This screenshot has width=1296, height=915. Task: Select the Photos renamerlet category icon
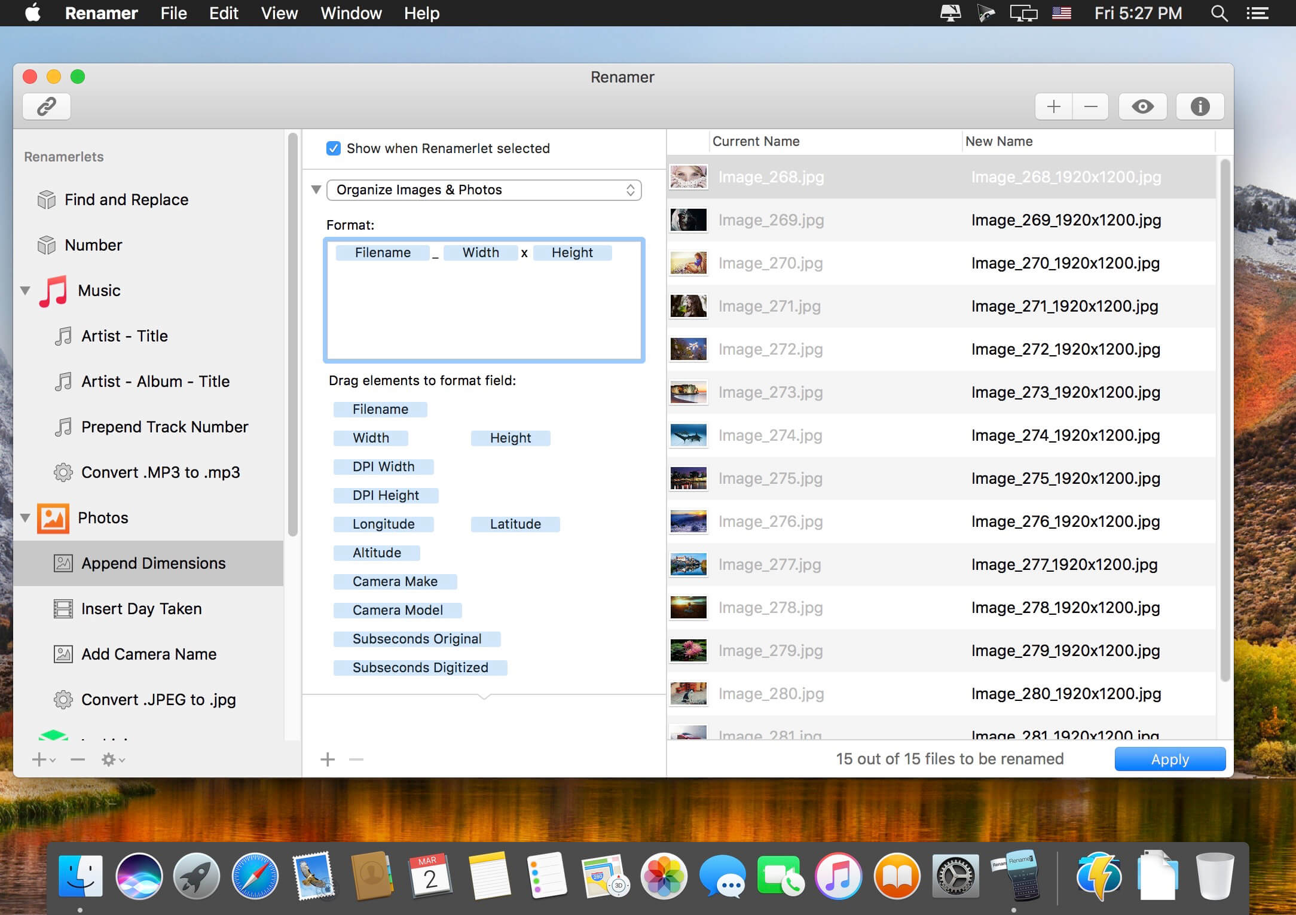(x=53, y=517)
